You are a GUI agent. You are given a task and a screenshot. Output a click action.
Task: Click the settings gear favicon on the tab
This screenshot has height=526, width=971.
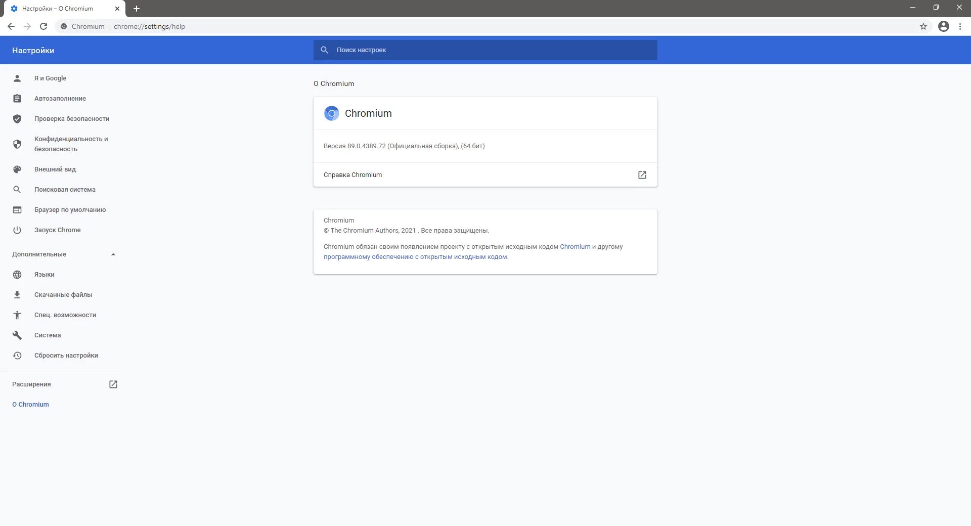click(14, 9)
